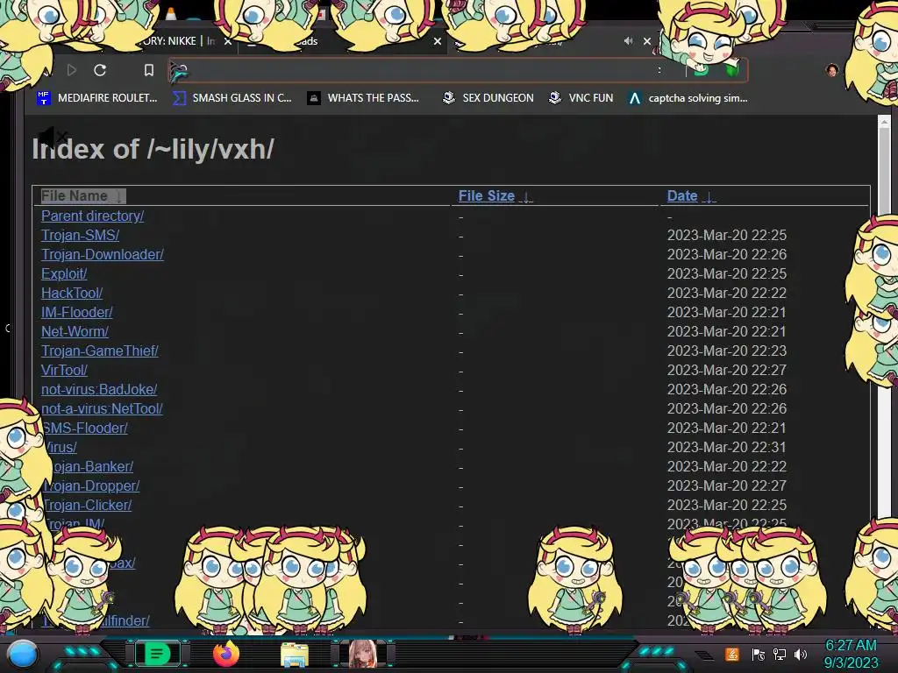Open the Action Center flag icon
Screen dimensions: 898x673
pyautogui.click(x=758, y=654)
